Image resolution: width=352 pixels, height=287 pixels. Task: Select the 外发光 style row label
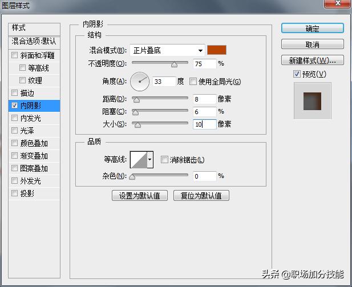tap(31, 181)
